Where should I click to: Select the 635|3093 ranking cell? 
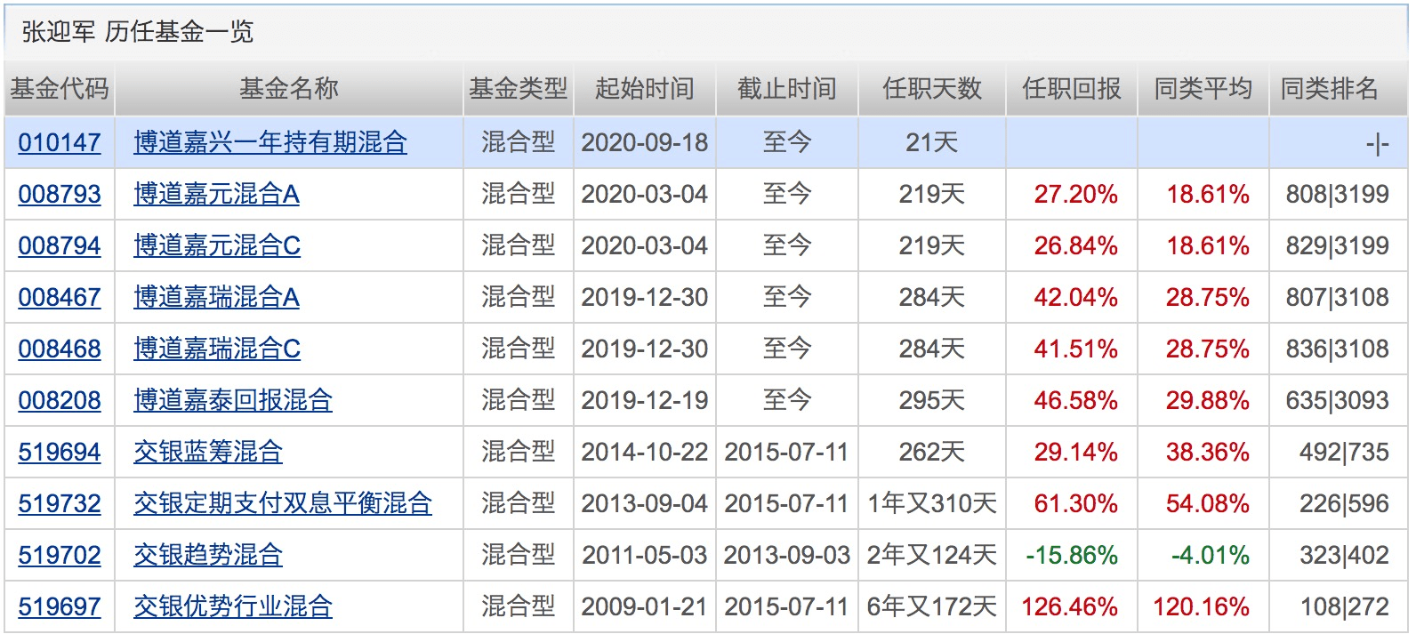1338,400
